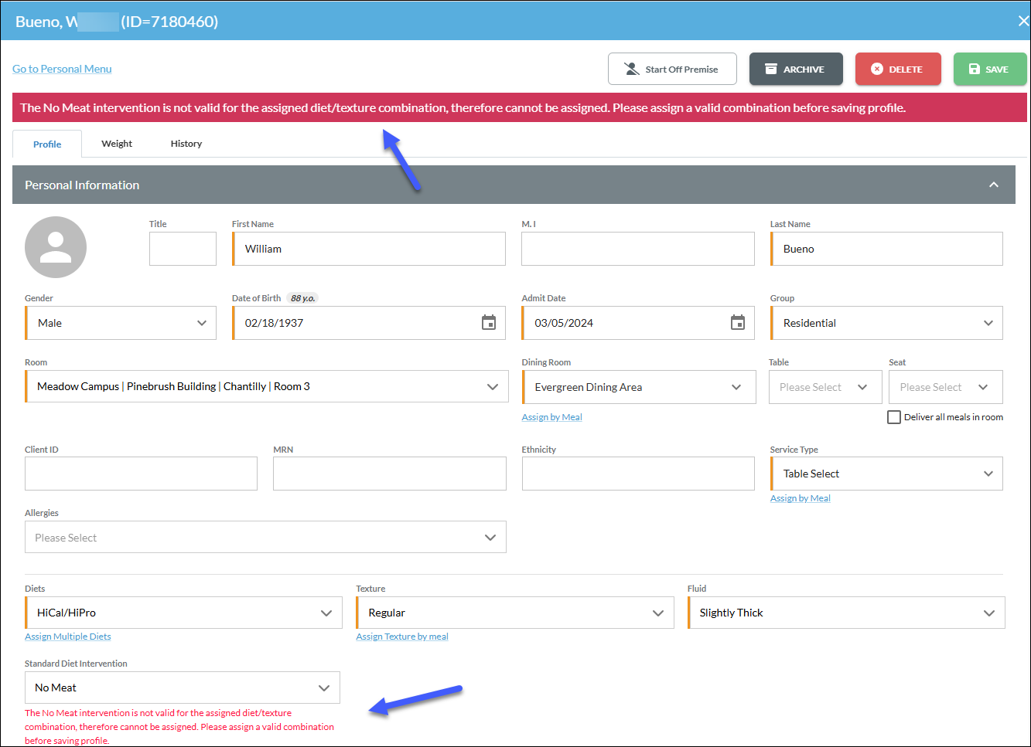Open the Dining Room dropdown
The height and width of the screenshot is (747, 1031).
point(639,387)
